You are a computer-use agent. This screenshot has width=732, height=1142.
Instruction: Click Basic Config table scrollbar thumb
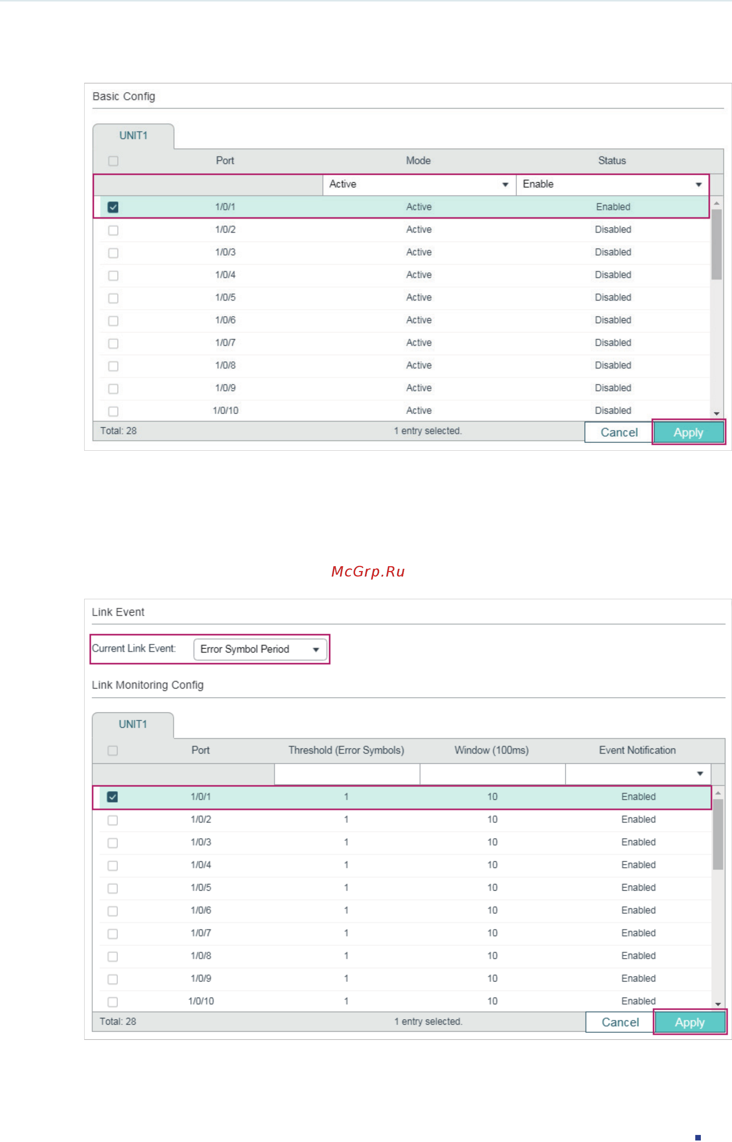716,245
